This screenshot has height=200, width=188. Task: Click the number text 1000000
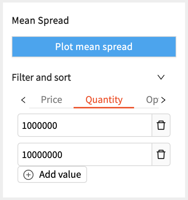point(40,126)
